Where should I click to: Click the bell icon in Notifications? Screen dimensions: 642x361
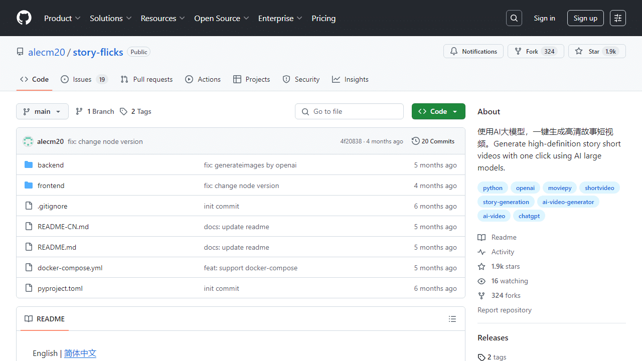pyautogui.click(x=454, y=51)
